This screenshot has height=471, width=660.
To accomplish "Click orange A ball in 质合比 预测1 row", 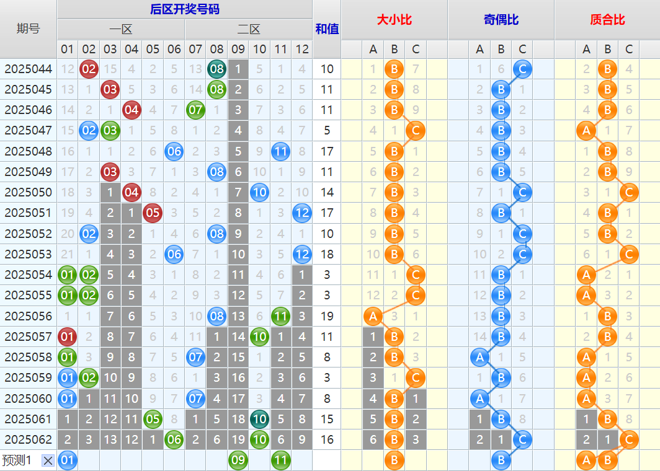I will (586, 460).
